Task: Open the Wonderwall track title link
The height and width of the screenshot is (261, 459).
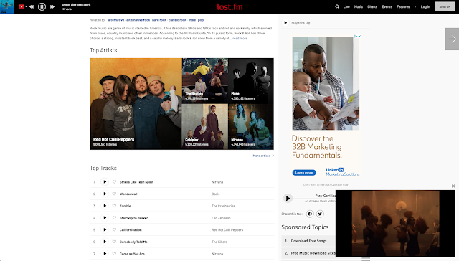Action: click(x=128, y=194)
